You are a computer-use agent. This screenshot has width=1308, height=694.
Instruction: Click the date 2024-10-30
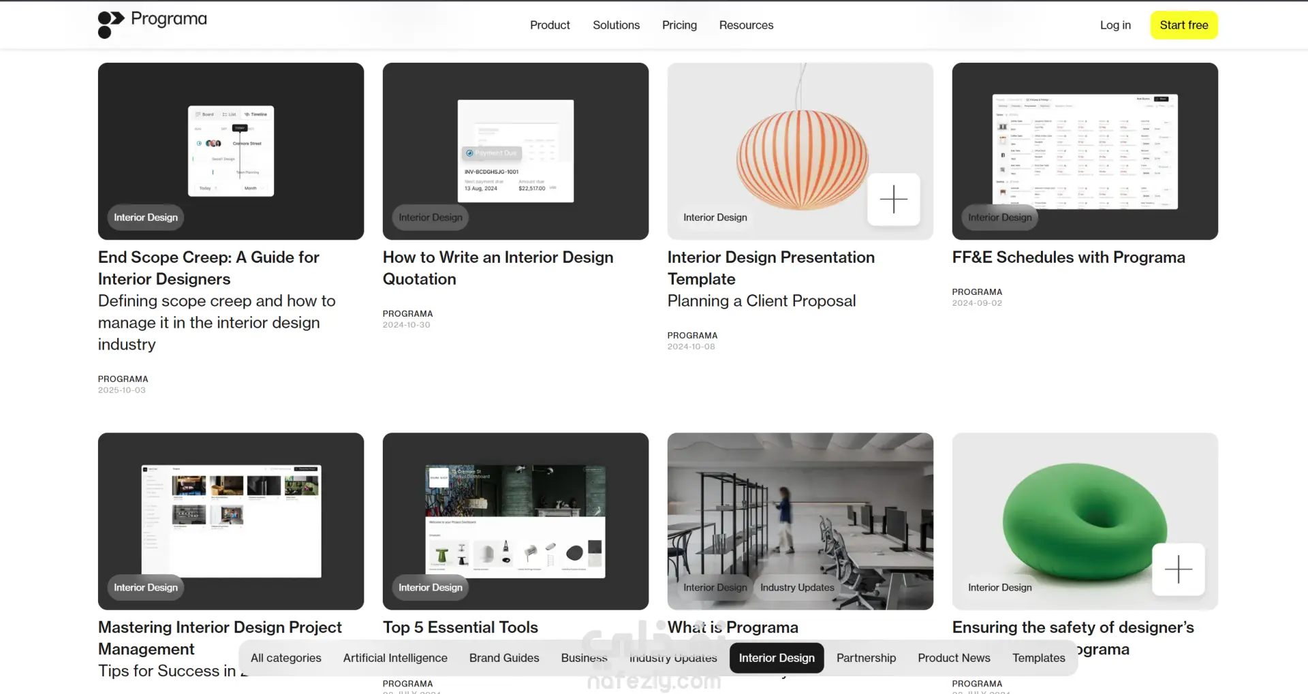[406, 325]
